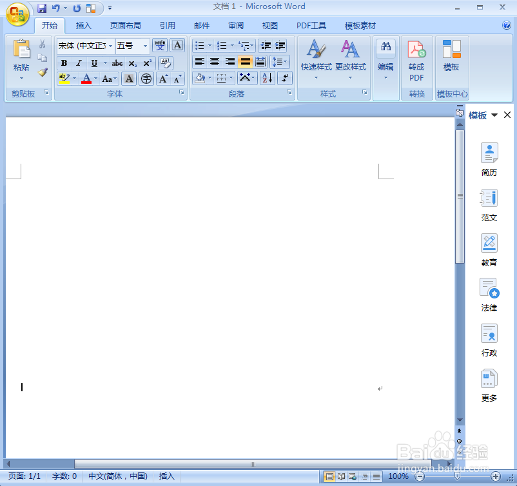517x486 pixels.
Task: Close the 模板 side panel
Action: click(507, 115)
